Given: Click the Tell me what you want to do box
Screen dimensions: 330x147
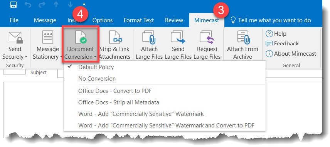Looking at the screenshot, I should click(271, 20).
